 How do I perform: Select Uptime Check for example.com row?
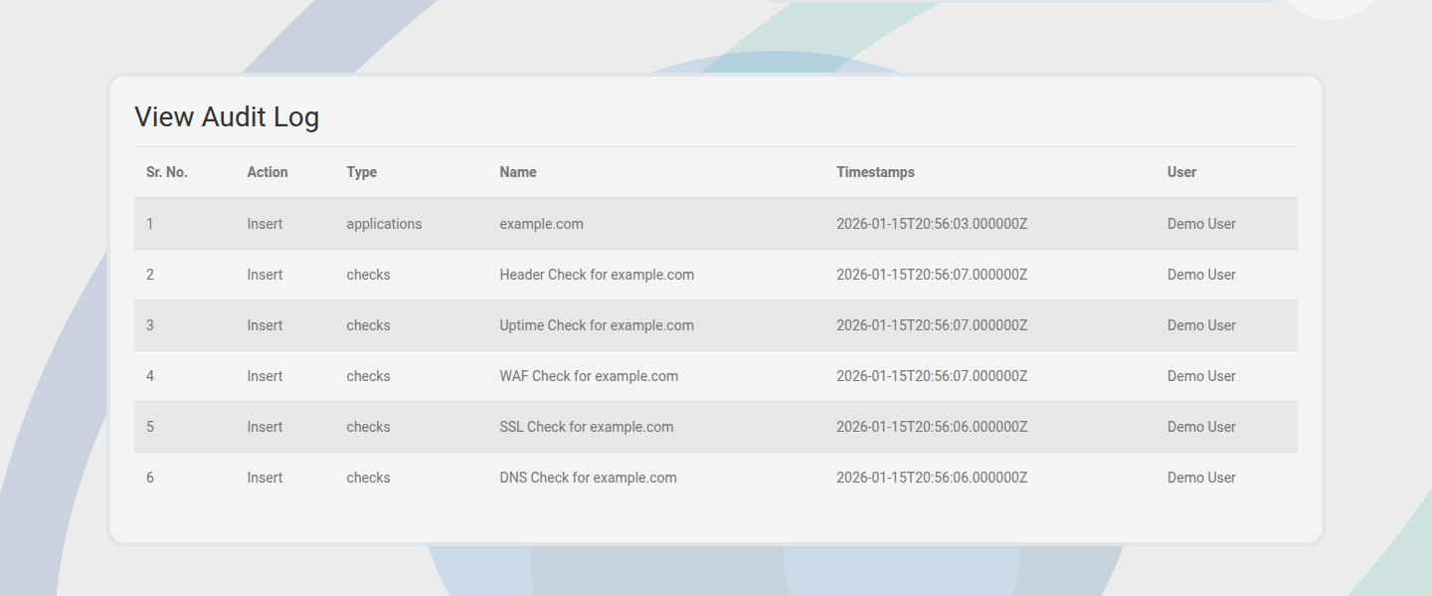(x=597, y=324)
